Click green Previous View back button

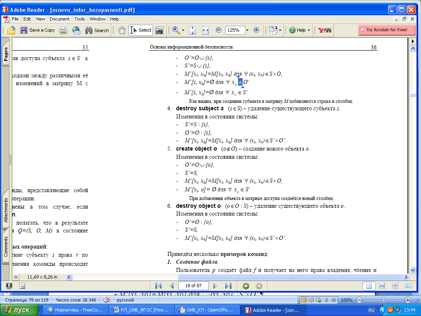(x=246, y=286)
